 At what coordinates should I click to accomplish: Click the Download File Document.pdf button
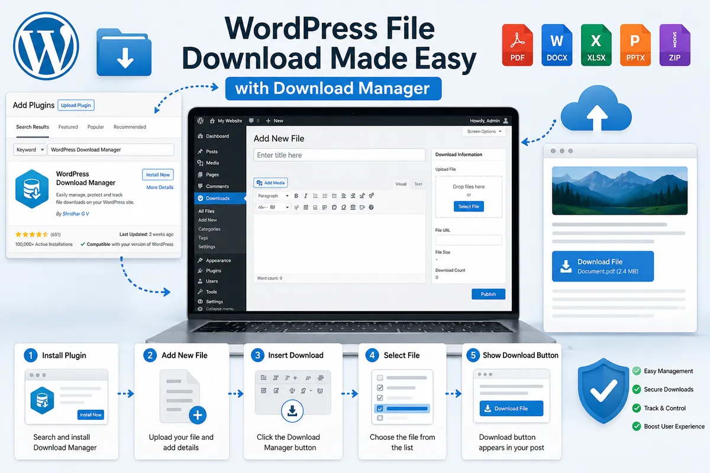pyautogui.click(x=603, y=266)
